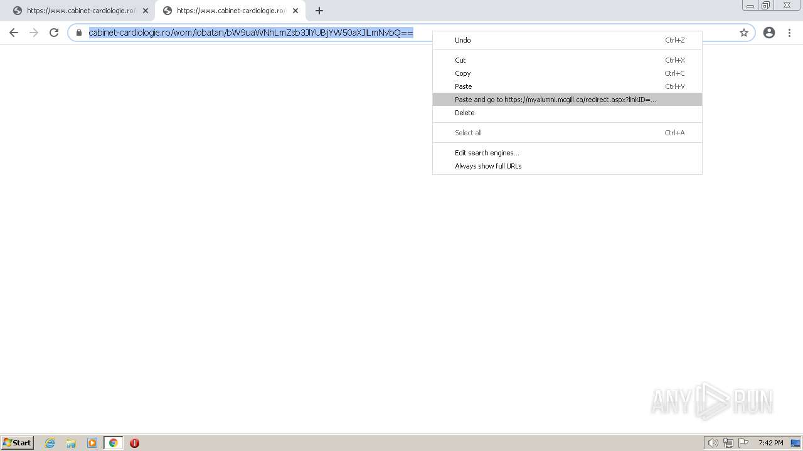Click the highlighted URL in the address bar
Viewport: 803px width, 451px height.
tap(251, 33)
